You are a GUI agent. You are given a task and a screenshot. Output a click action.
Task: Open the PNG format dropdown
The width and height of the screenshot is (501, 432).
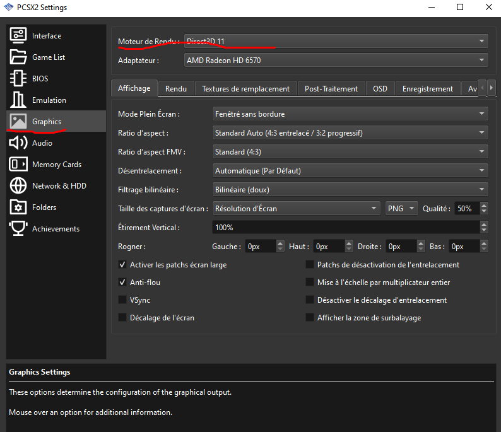pos(402,209)
